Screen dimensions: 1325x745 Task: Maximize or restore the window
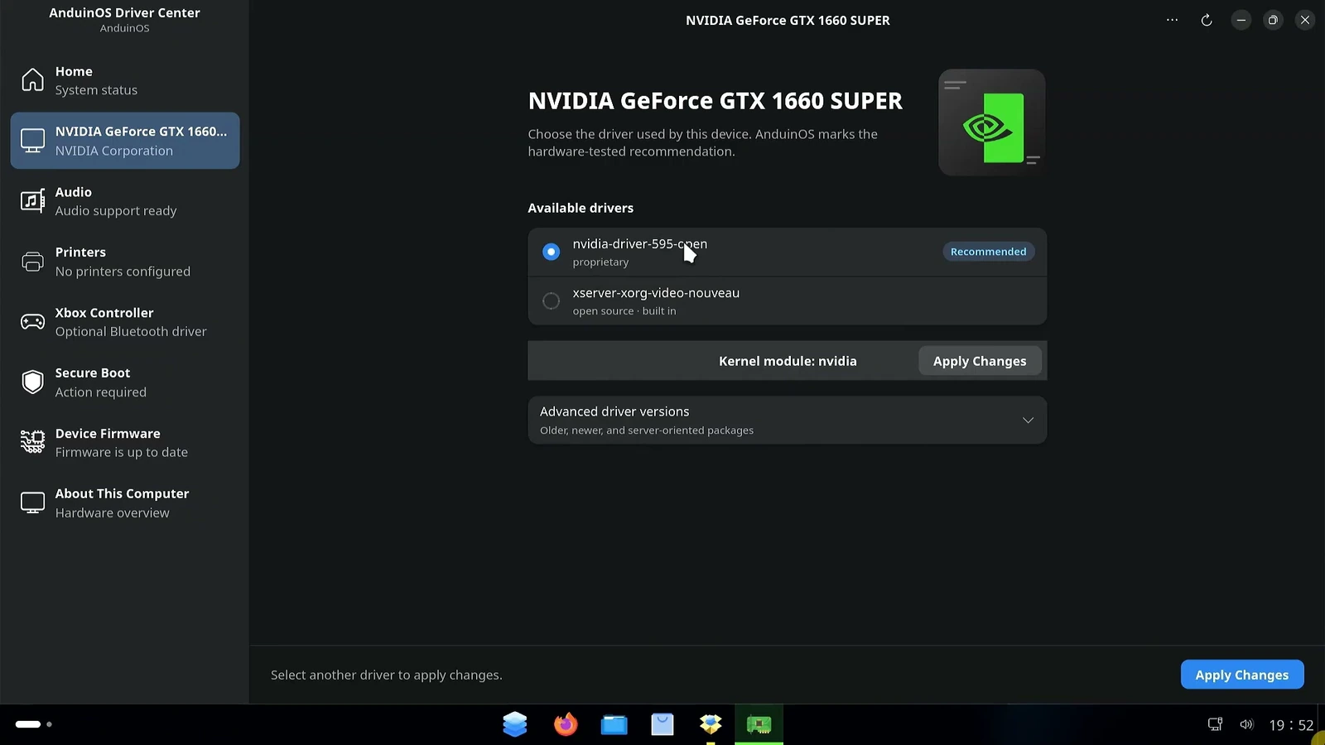pos(1273,20)
